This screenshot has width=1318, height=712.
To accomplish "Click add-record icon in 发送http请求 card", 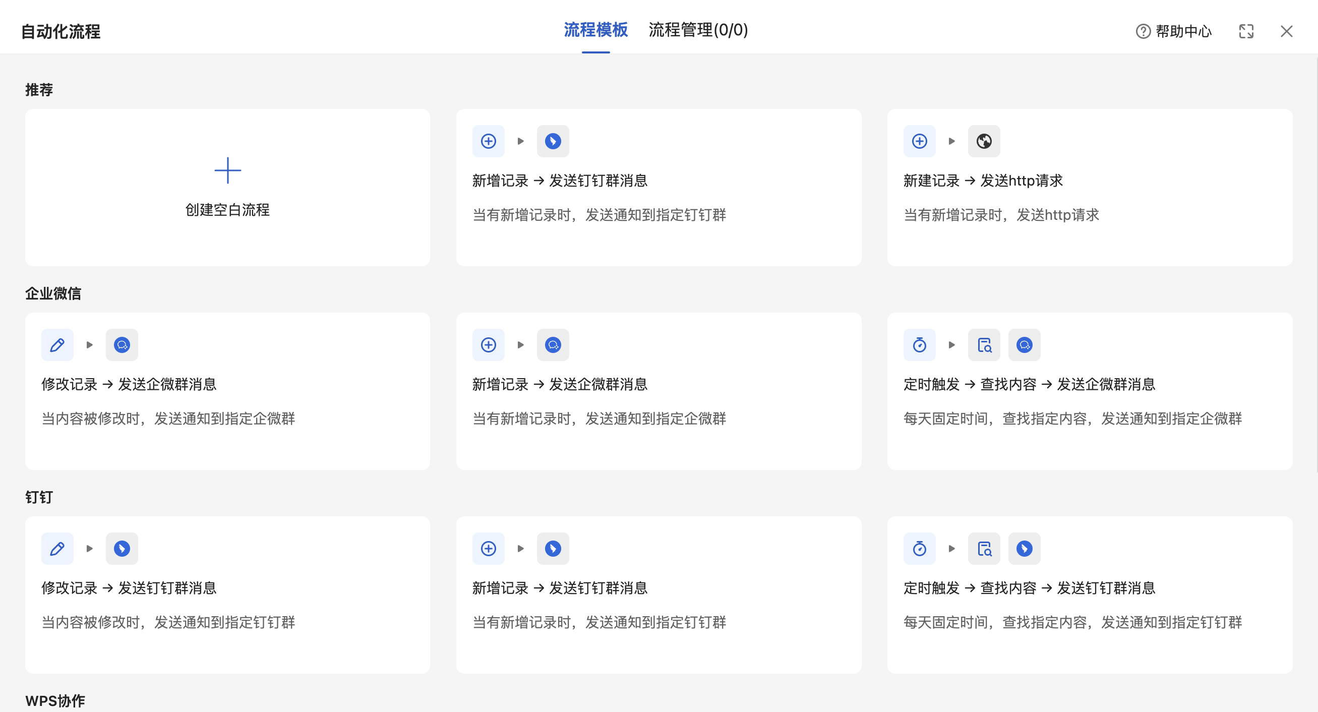I will 920,141.
